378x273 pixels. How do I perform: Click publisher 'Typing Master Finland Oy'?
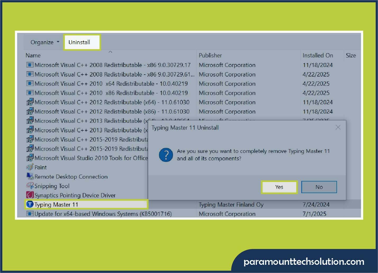tap(231, 204)
